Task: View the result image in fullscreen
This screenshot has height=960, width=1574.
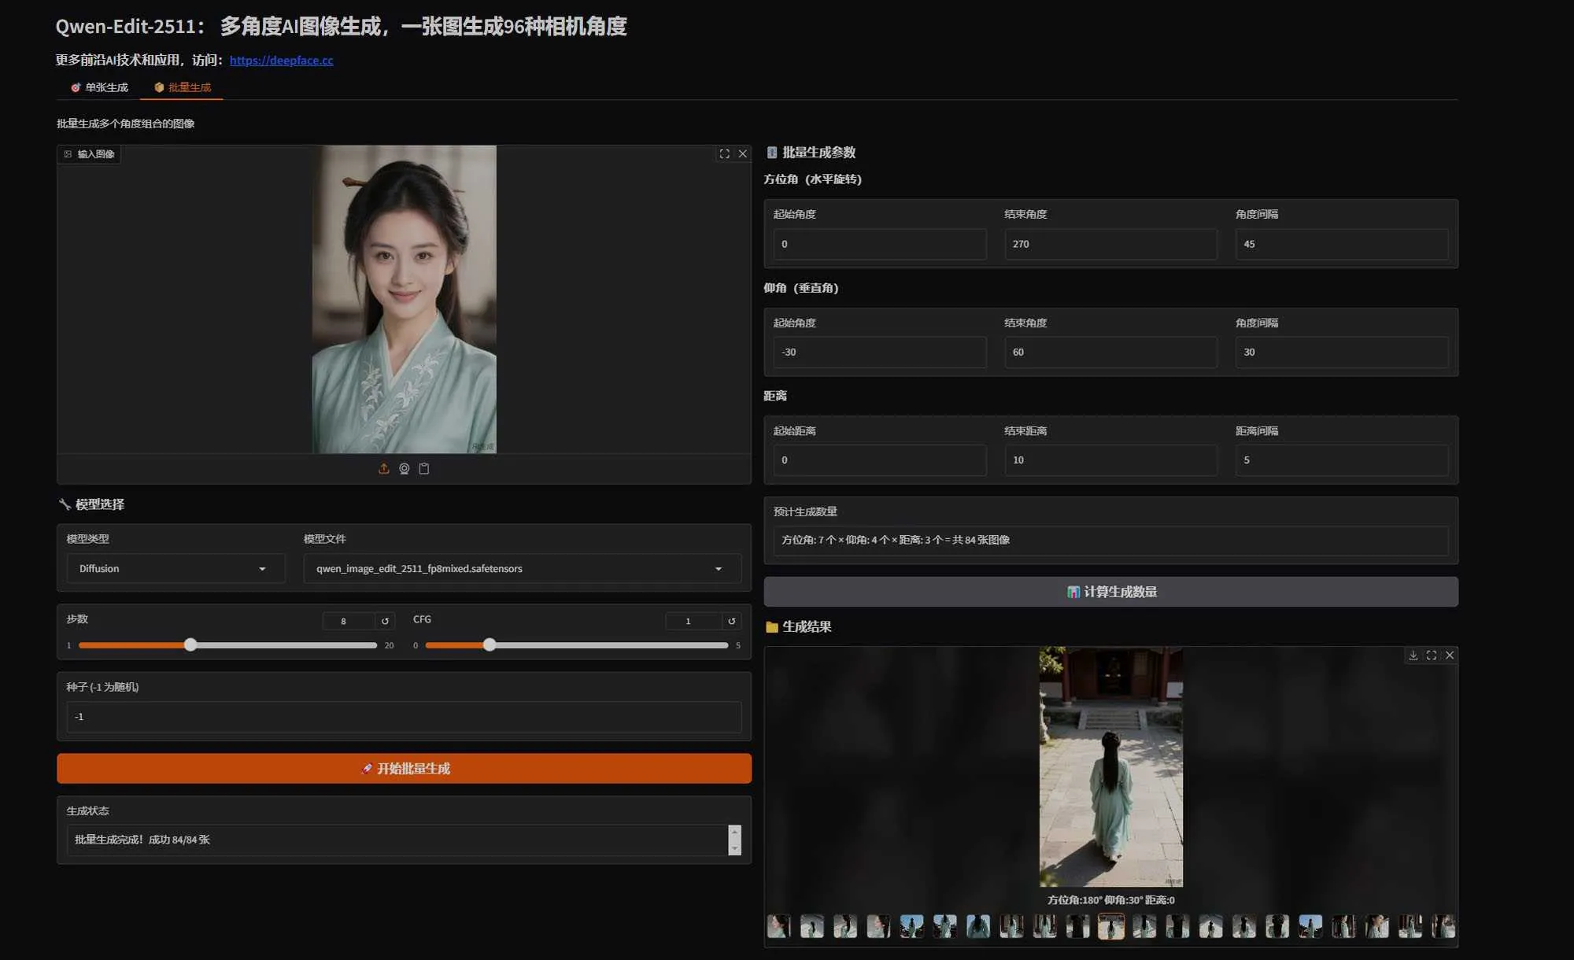Action: pyautogui.click(x=1431, y=655)
